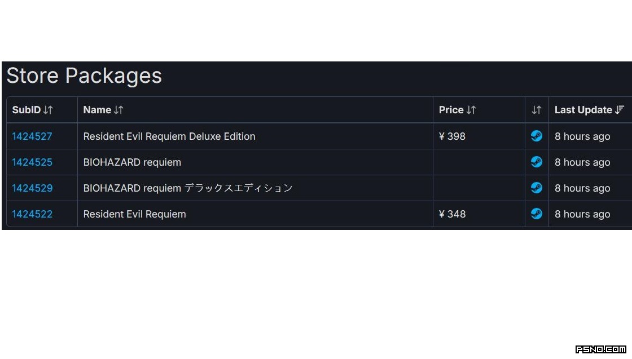Click the ¥ 398 price cell
Screen dimensions: 632x359
coord(452,136)
